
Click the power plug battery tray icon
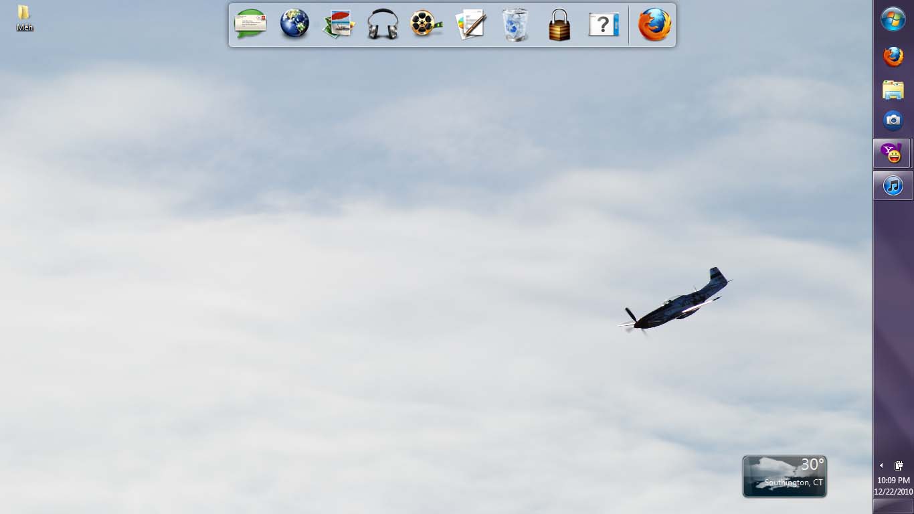[899, 465]
